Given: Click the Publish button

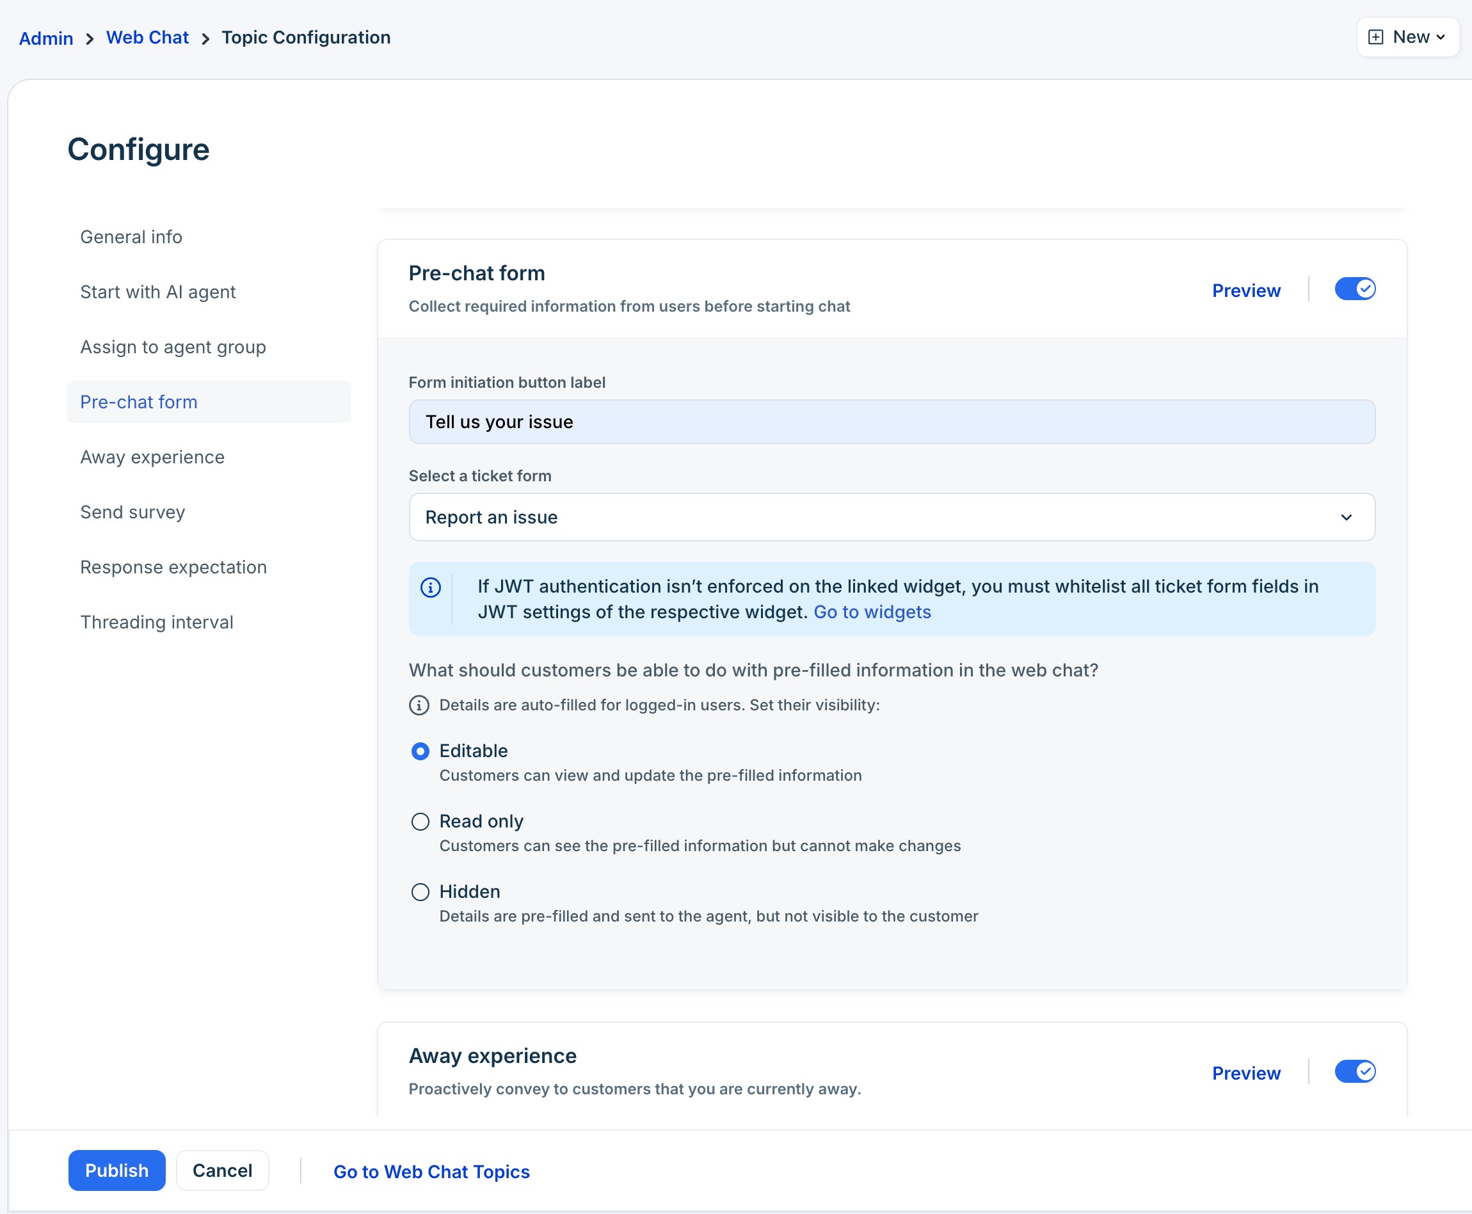Looking at the screenshot, I should pos(116,1170).
